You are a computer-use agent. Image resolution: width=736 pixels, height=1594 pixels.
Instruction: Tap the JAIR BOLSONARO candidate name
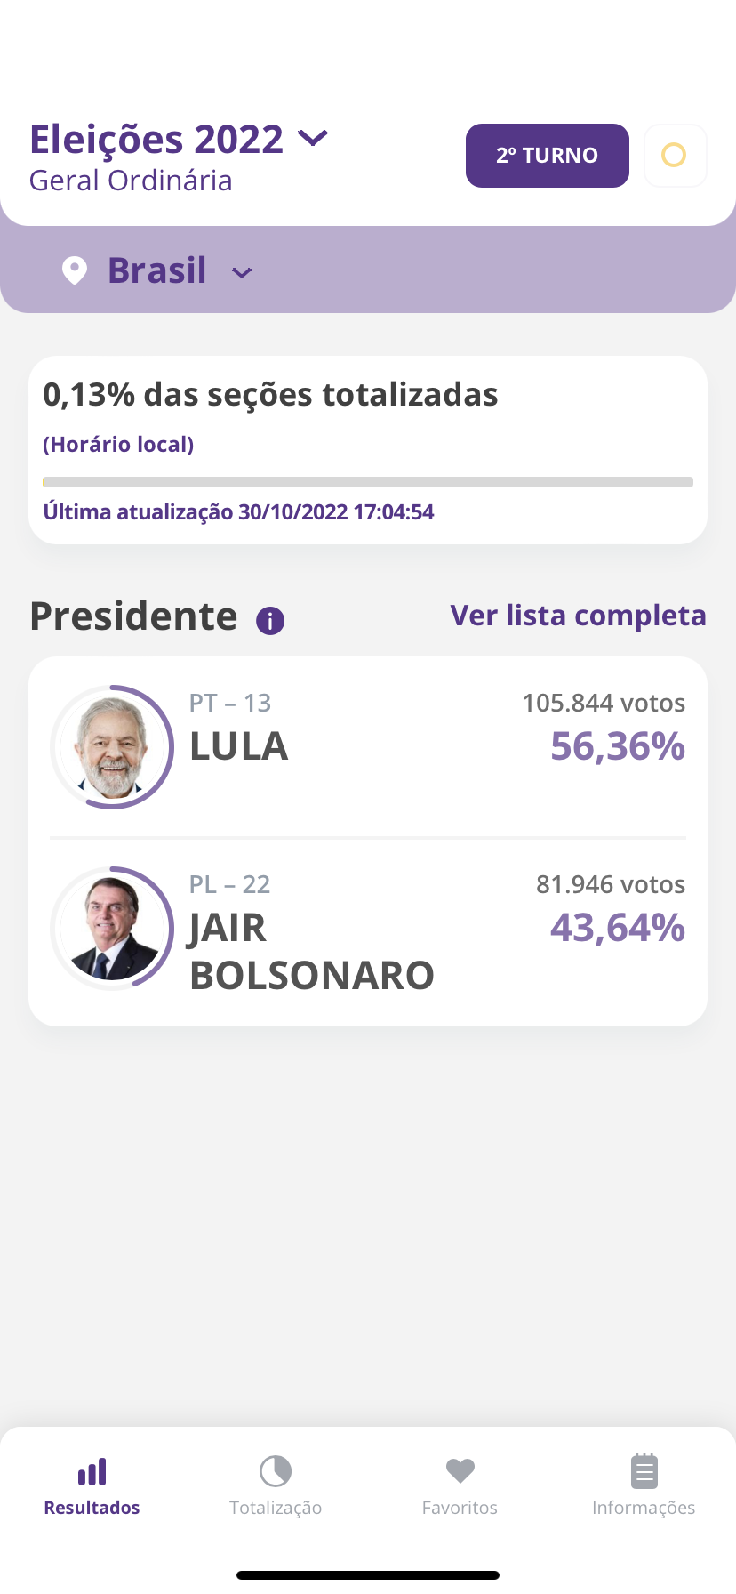[x=311, y=952]
